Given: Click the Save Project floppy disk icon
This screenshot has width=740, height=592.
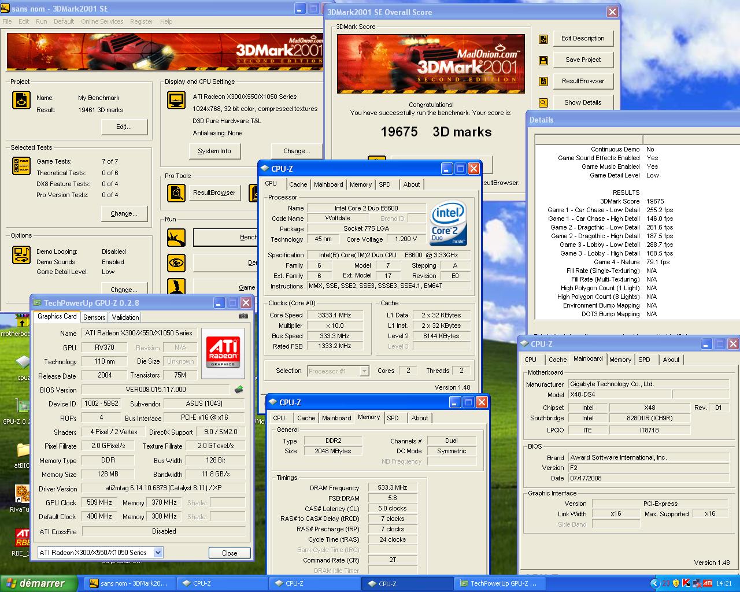Looking at the screenshot, I should (x=543, y=60).
